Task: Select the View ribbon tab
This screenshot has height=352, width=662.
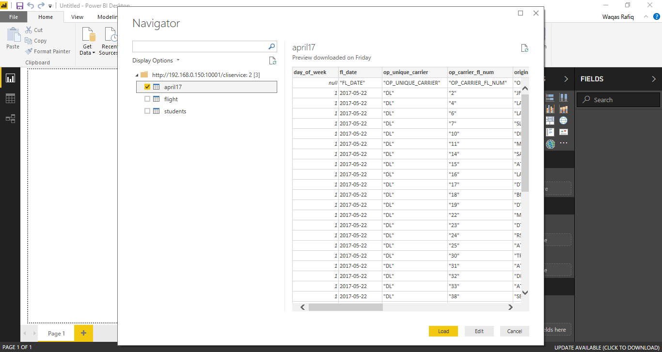Action: click(77, 17)
